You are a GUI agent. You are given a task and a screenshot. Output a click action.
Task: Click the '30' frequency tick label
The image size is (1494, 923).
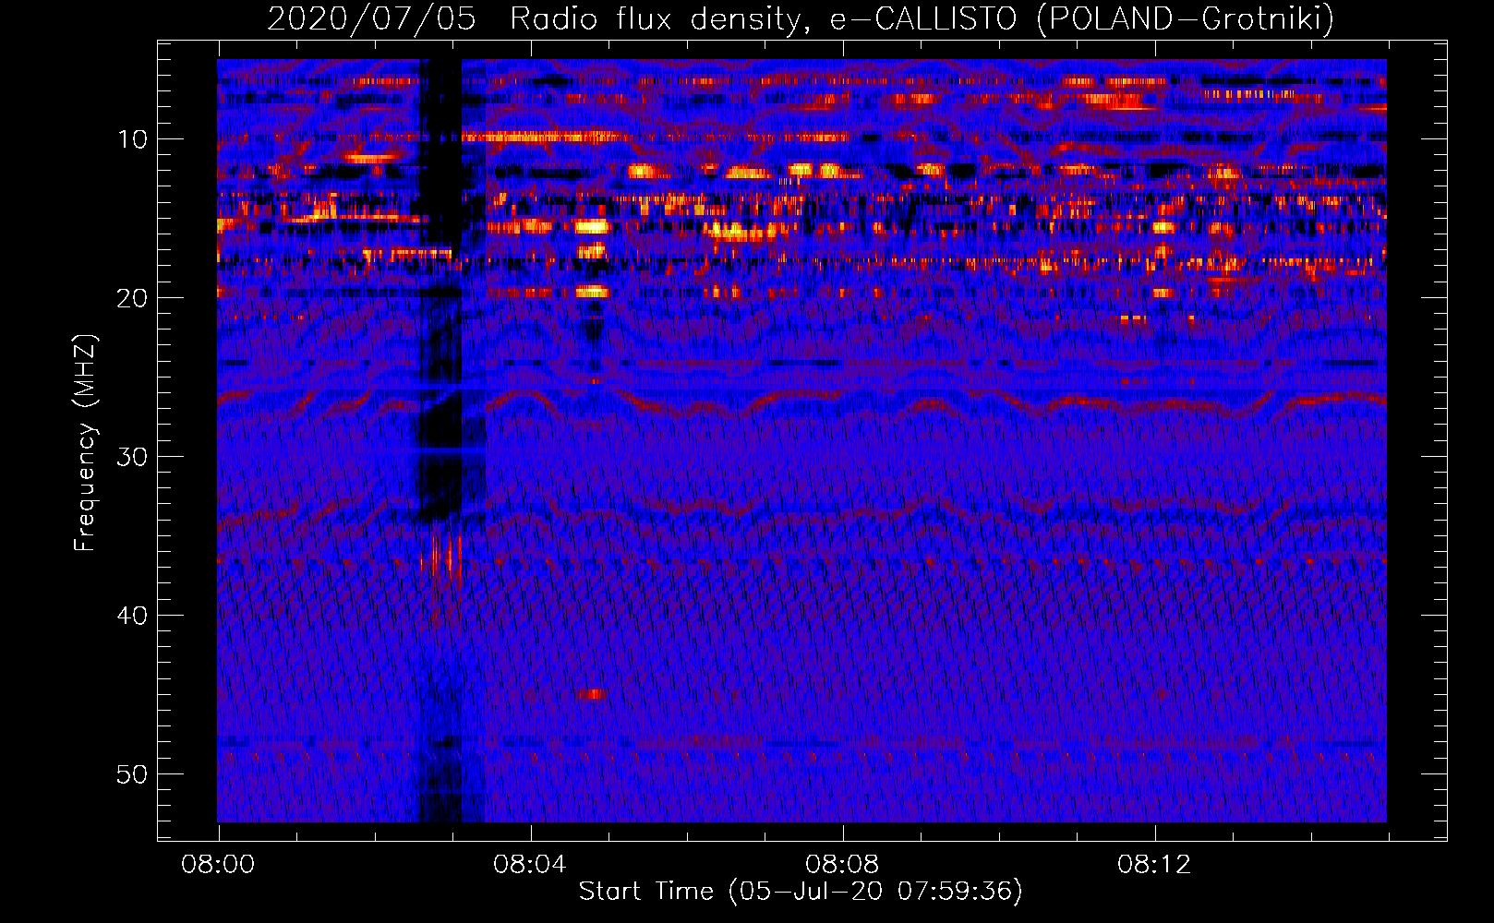(x=132, y=457)
